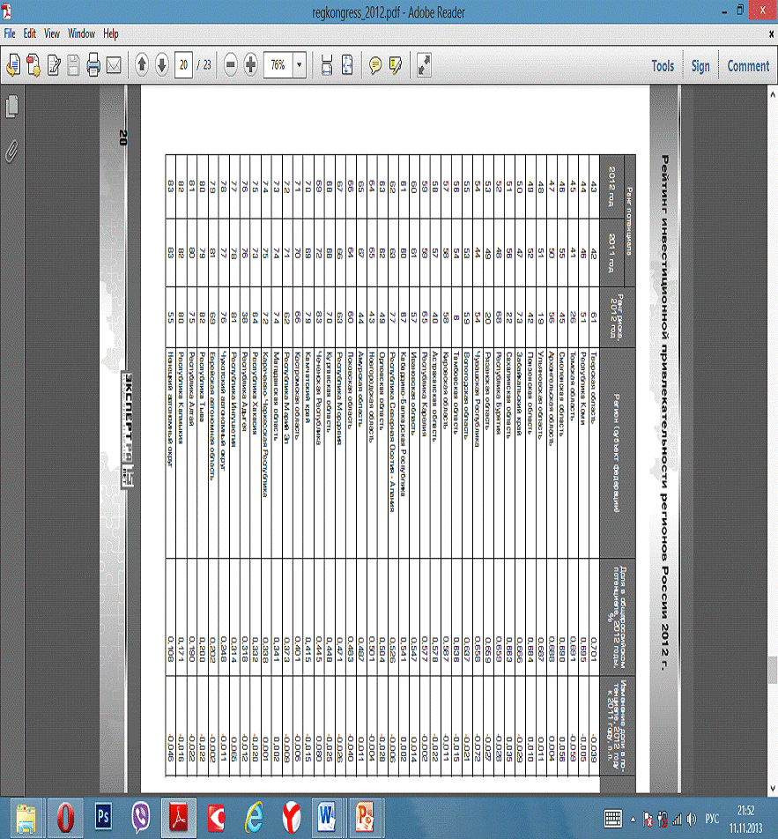
Task: Click the network signal tray icon
Action: pyautogui.click(x=677, y=819)
